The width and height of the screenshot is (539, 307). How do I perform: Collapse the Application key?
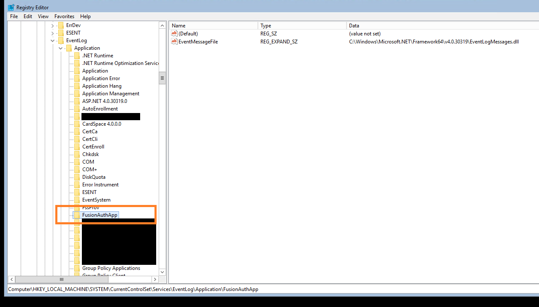60,48
